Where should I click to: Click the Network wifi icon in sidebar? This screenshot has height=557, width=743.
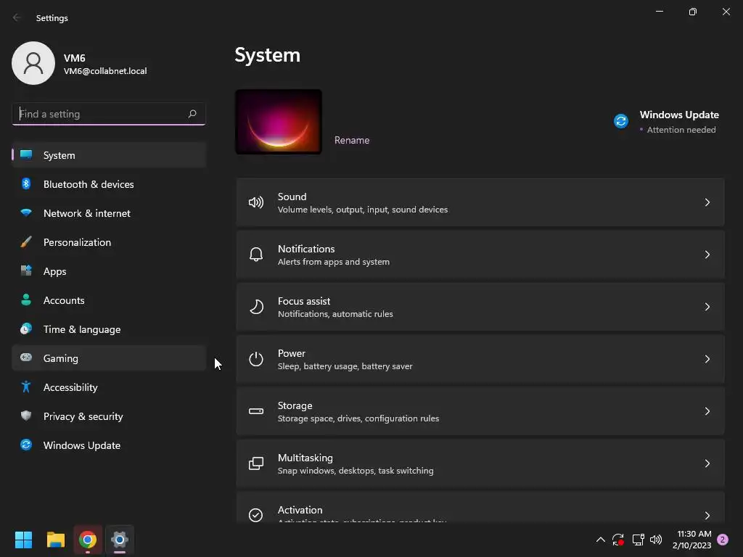coord(26,213)
